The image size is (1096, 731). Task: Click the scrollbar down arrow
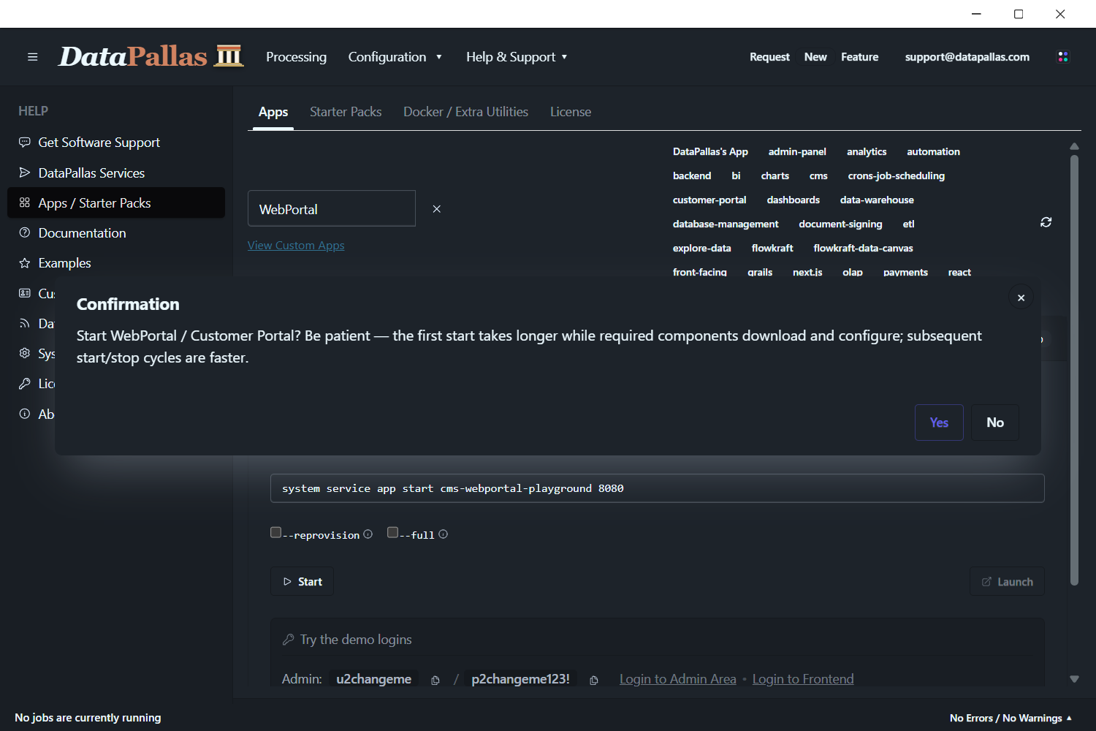click(x=1074, y=679)
